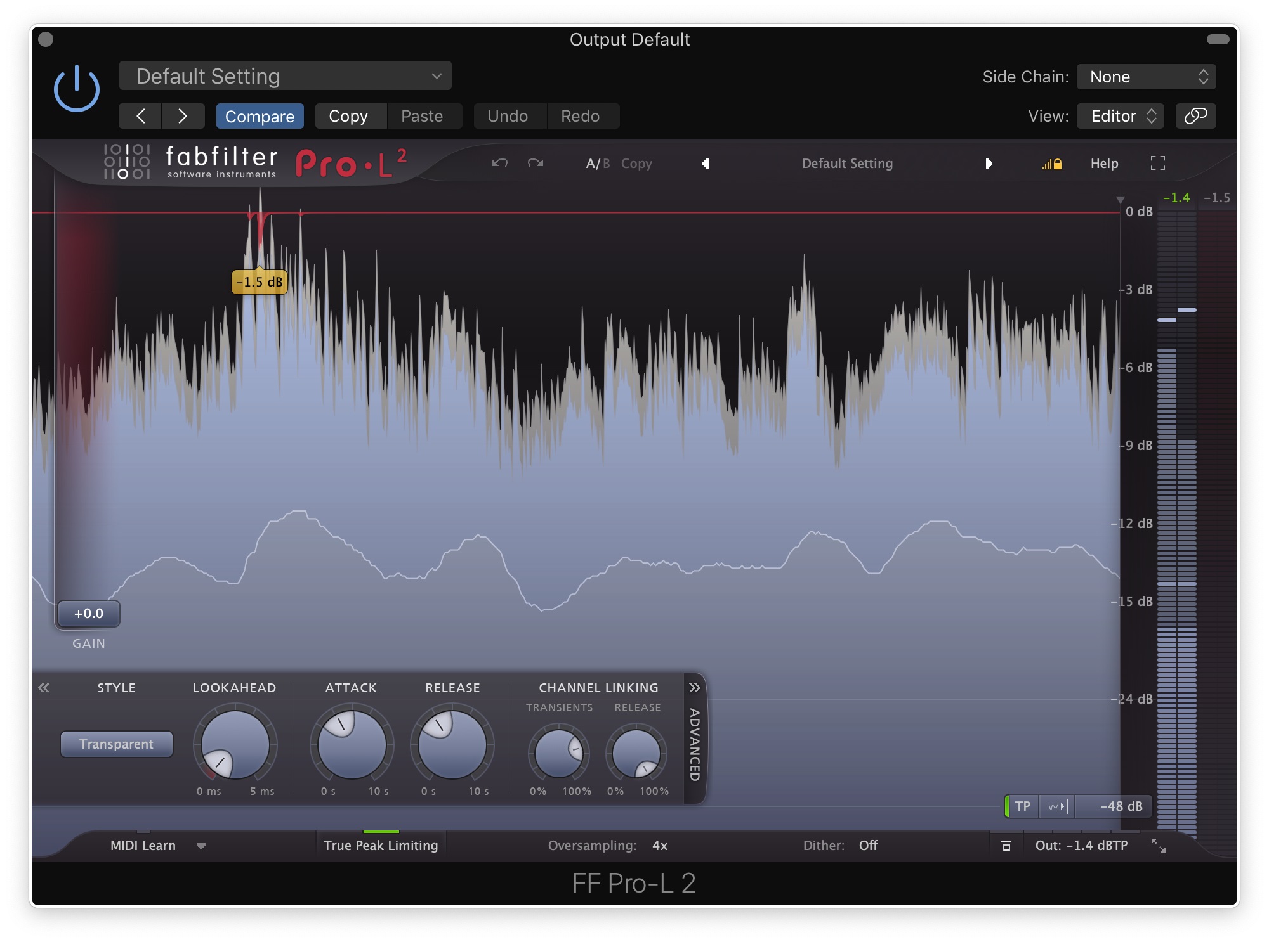Click the full screen mode icon
Viewport: 1269px width, 942px height.
coord(1158,164)
